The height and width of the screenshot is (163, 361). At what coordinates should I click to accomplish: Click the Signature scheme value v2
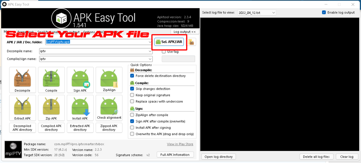tap(148, 155)
